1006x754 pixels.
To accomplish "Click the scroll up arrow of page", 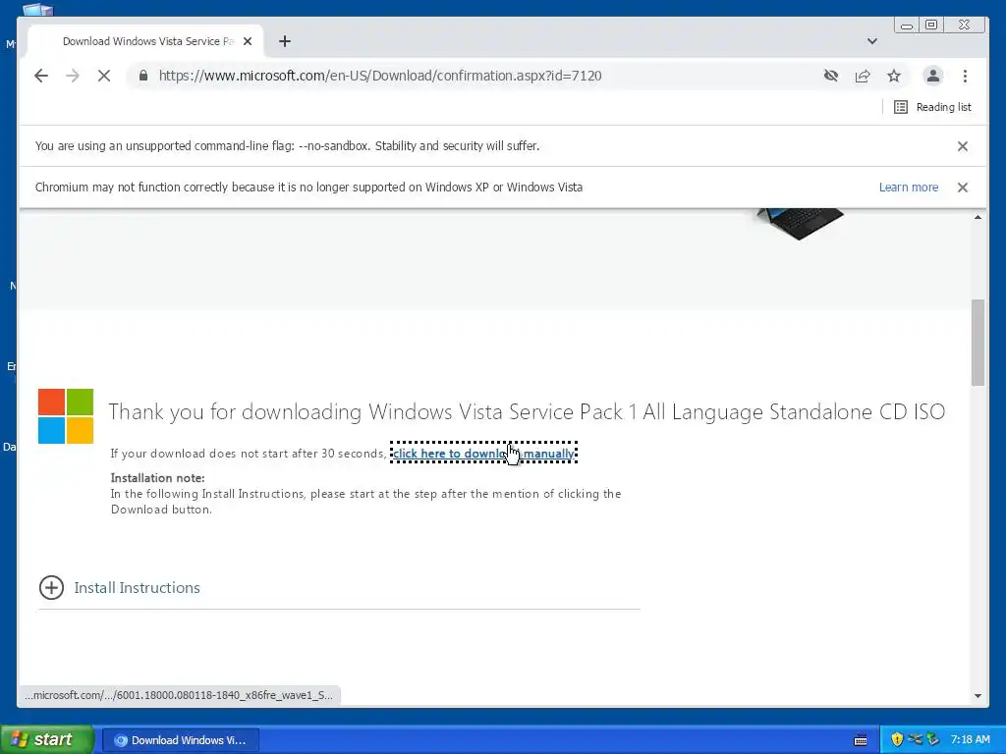I will coord(978,217).
